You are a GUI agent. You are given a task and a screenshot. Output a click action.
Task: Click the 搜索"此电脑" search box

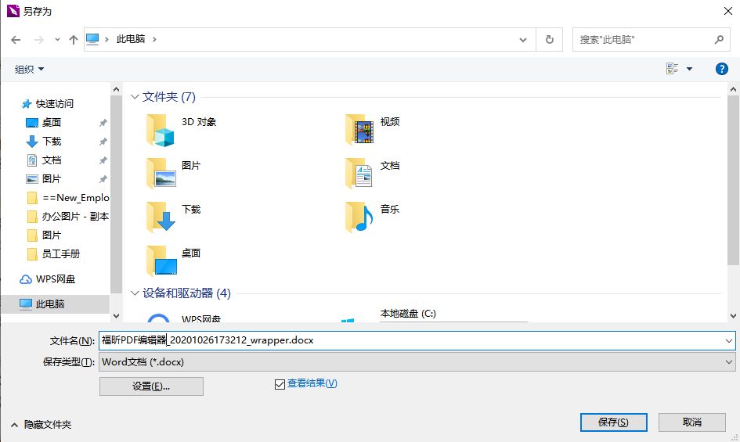coord(644,39)
